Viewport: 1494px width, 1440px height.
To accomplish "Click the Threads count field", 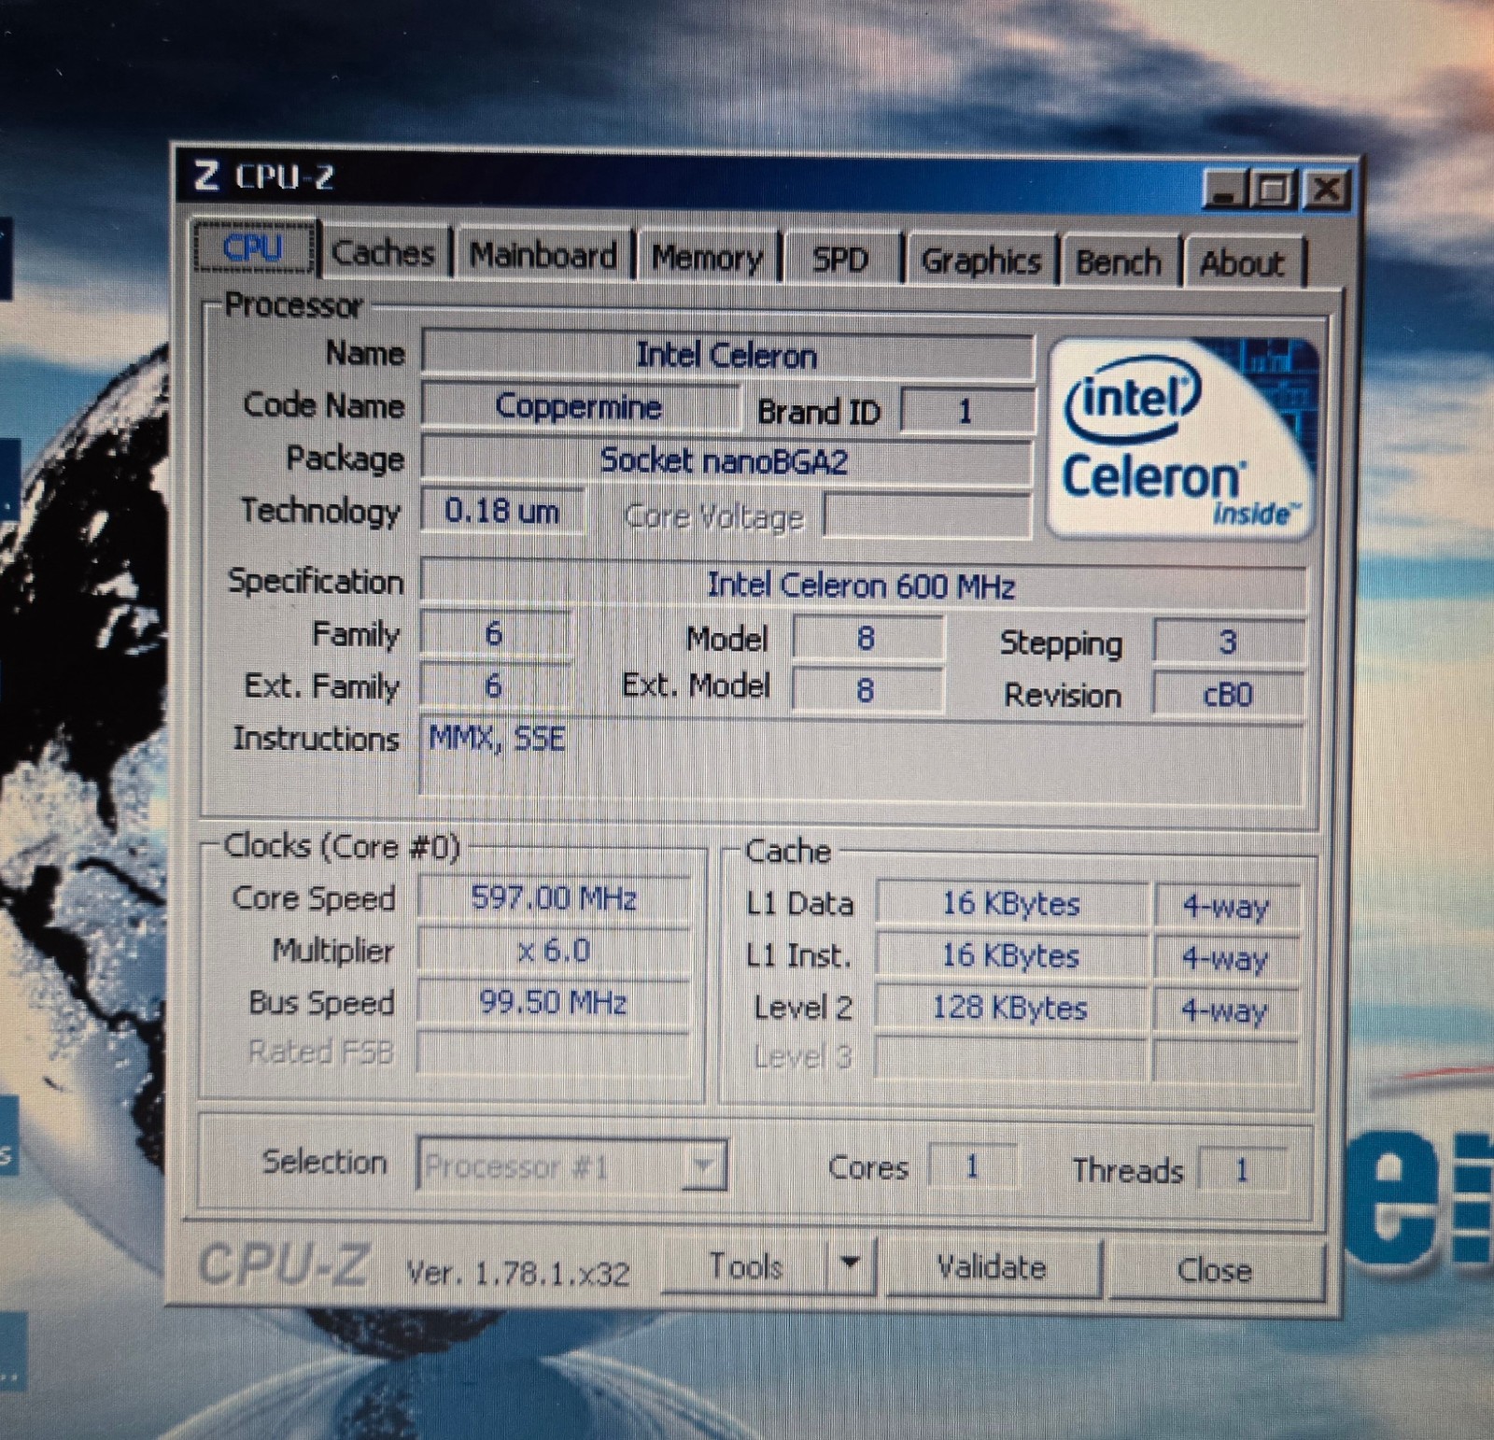I will [x=1241, y=1170].
